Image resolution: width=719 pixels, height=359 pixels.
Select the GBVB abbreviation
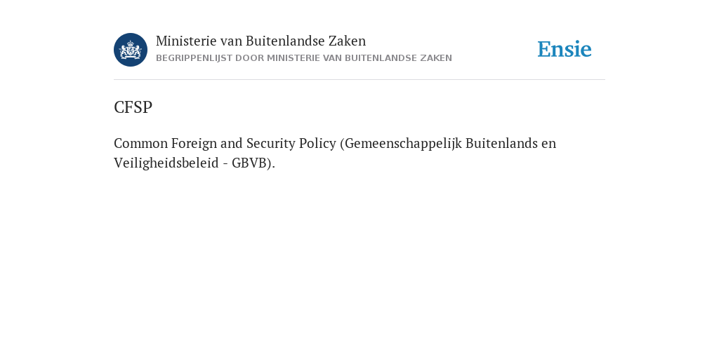pos(249,163)
